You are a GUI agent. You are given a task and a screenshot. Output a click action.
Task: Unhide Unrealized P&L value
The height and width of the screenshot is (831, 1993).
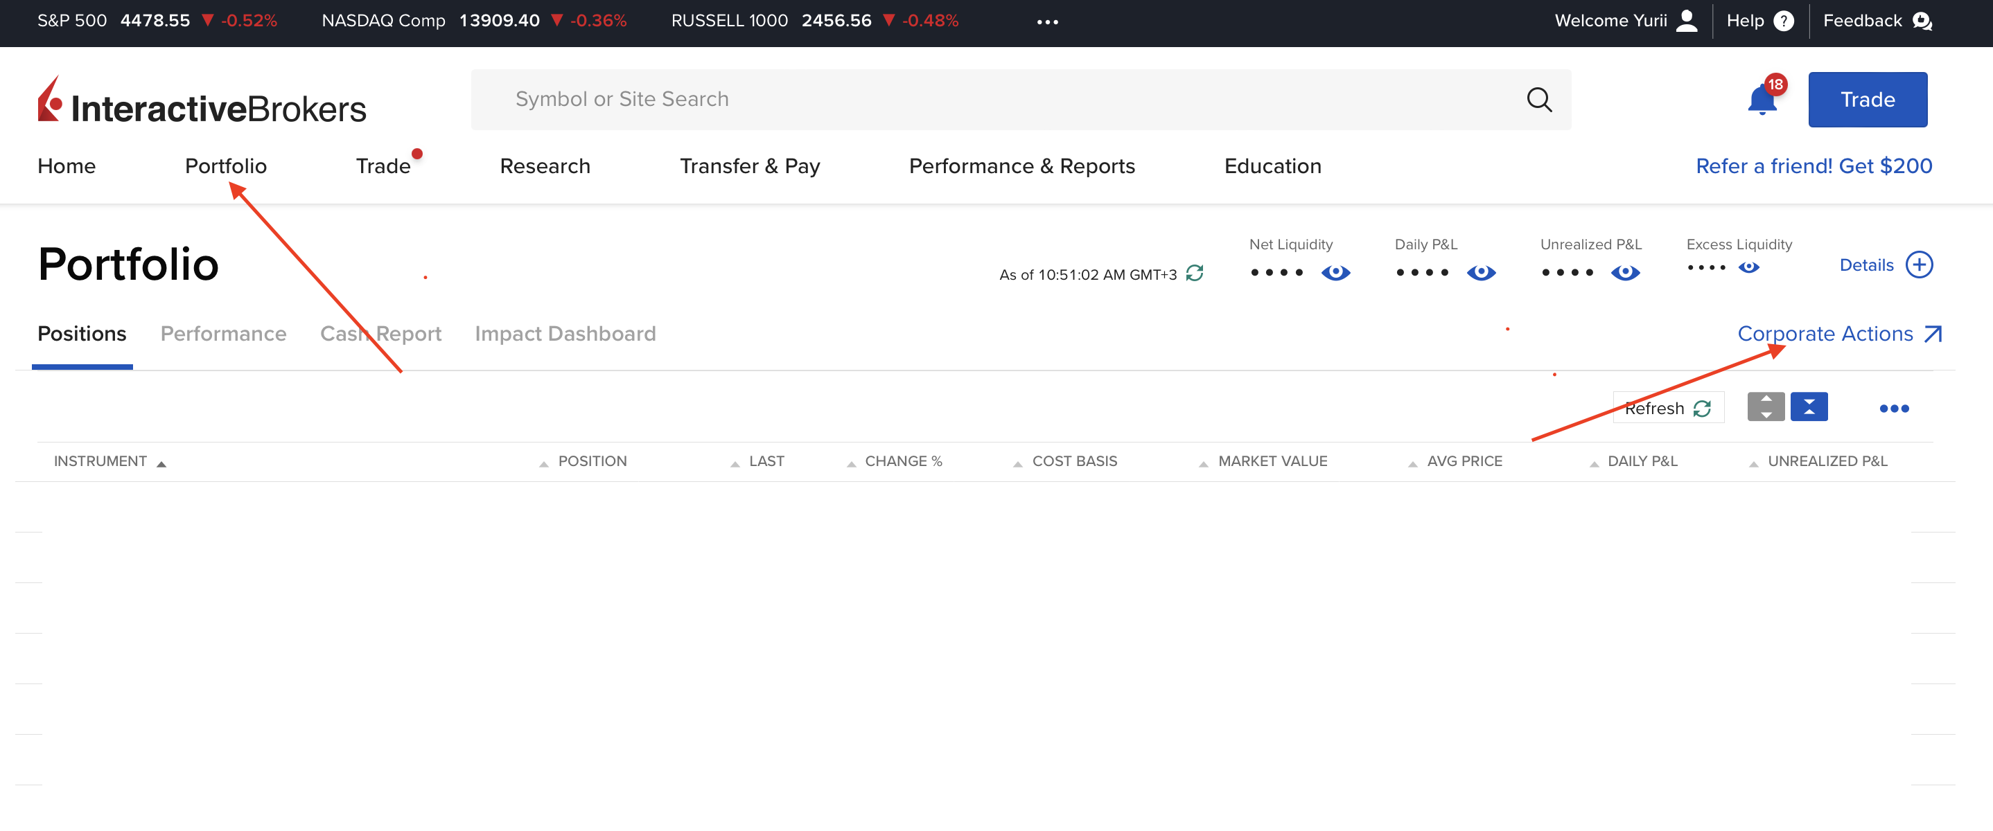click(x=1625, y=273)
